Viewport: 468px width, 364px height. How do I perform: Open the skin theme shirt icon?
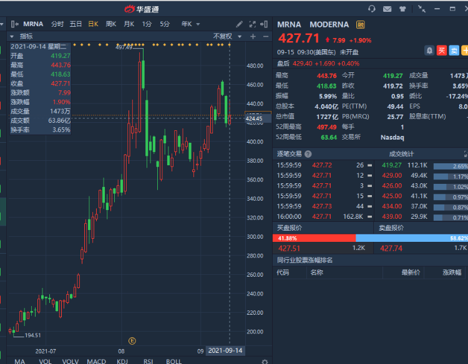pos(402,9)
